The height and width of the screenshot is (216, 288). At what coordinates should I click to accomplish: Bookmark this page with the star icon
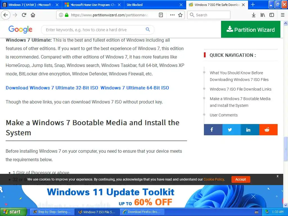180,15
